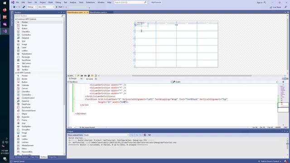Click the designer horizontal scrollbar
Screen dimensions: 290x163
tap(192, 76)
